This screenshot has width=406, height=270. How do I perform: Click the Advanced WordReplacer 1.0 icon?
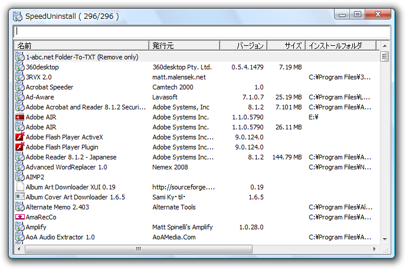point(20,167)
